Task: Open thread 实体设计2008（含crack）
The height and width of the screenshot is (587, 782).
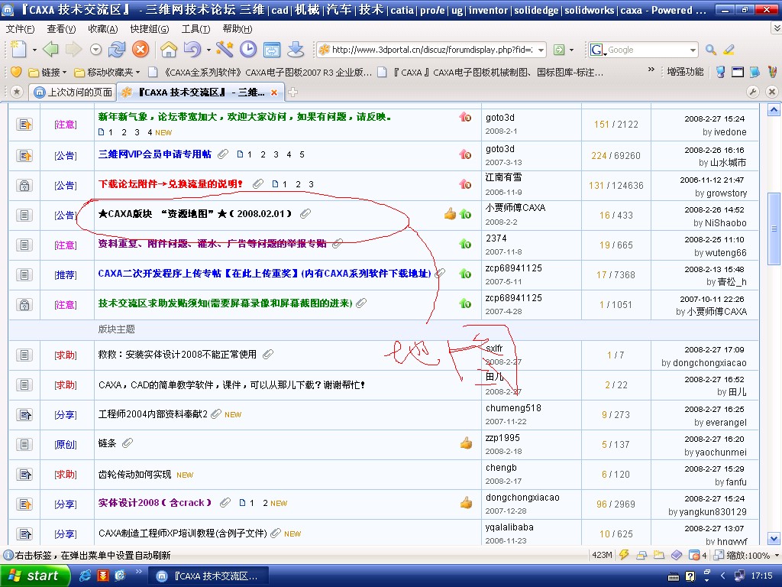Action: pos(155,503)
